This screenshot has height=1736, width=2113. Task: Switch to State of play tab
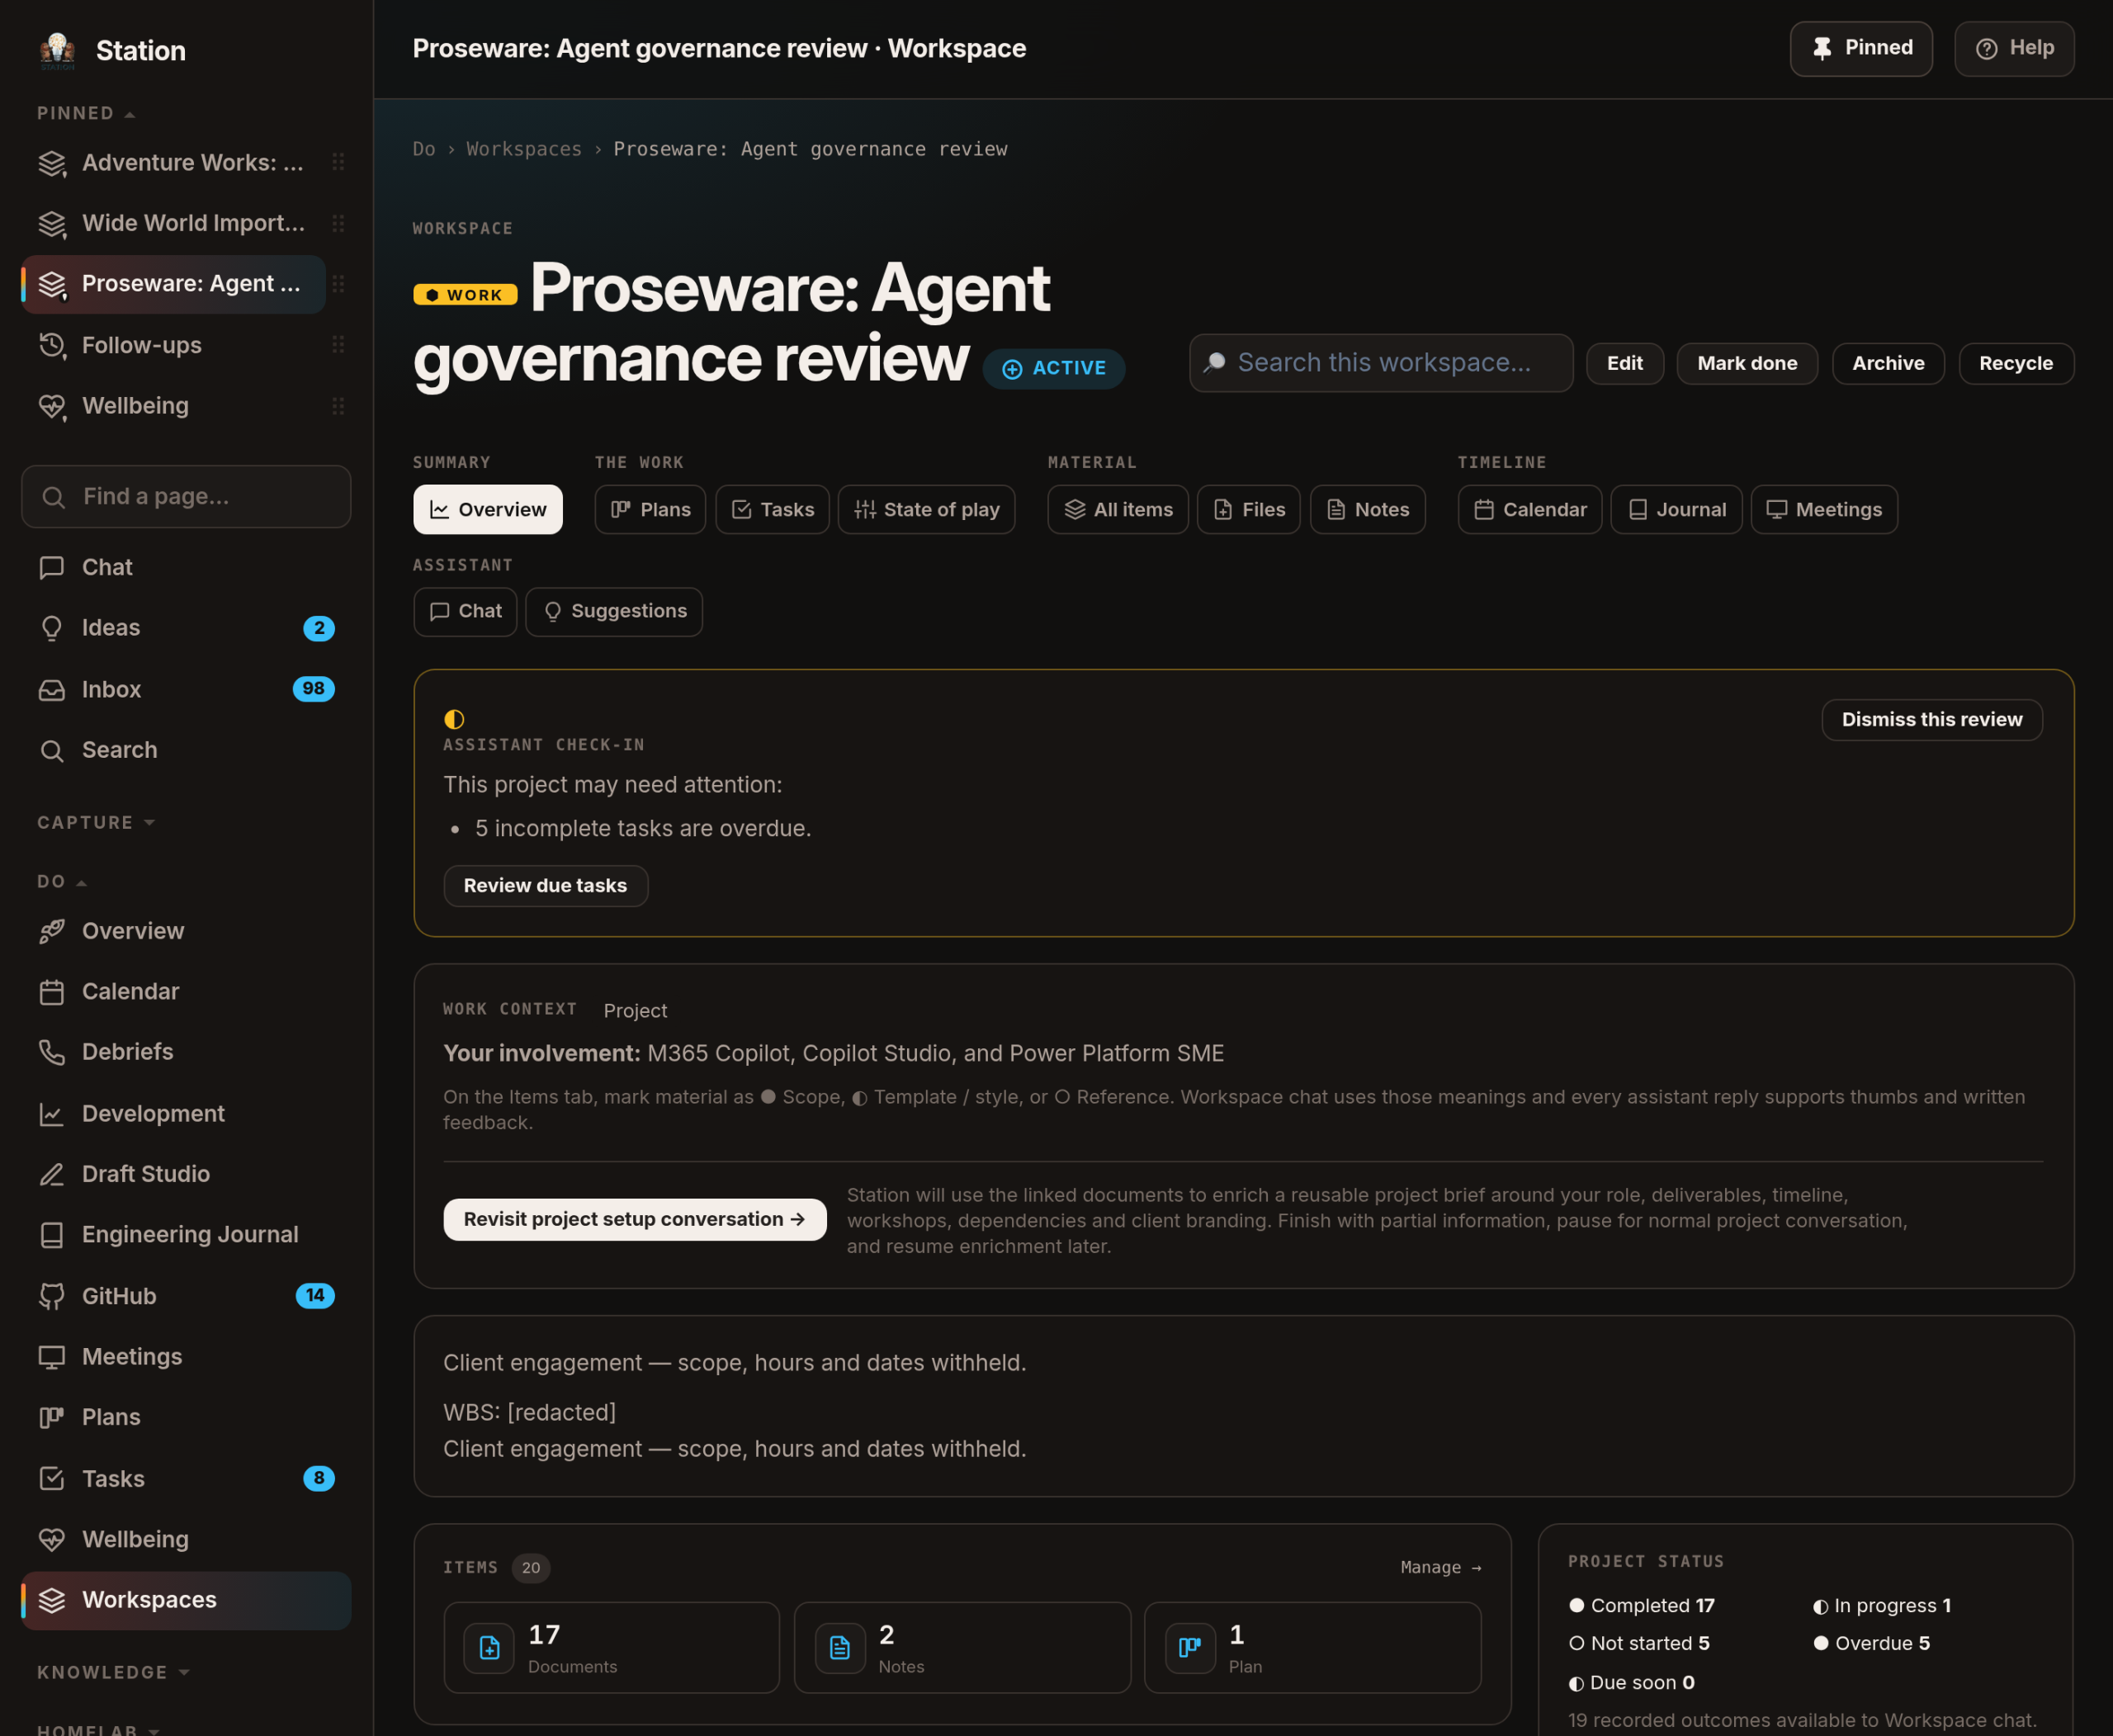point(926,510)
